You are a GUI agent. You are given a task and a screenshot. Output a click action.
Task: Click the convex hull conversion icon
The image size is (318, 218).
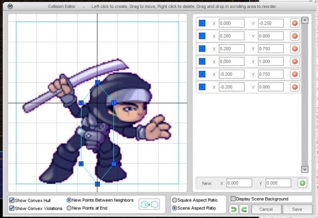pyautogui.click(x=149, y=204)
